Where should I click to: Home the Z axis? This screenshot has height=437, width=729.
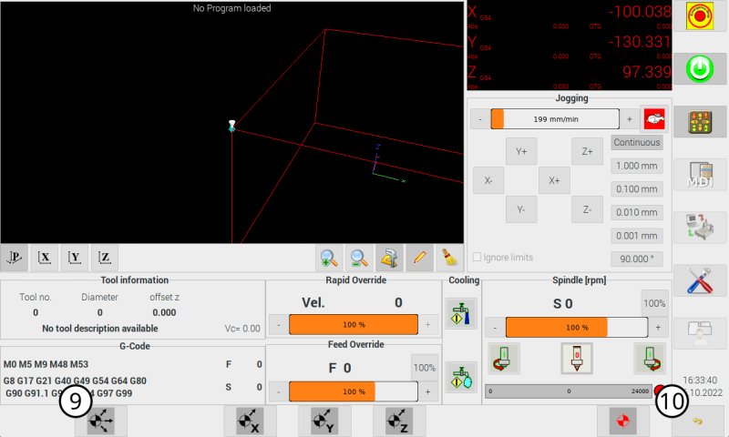point(399,422)
